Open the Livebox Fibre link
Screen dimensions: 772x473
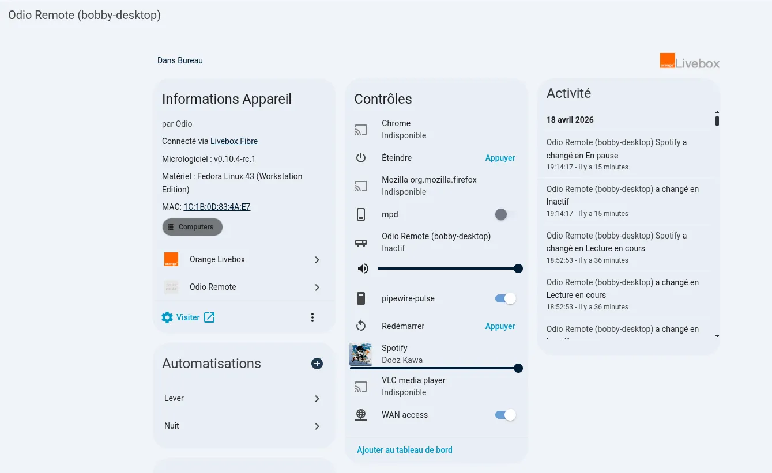click(x=234, y=141)
